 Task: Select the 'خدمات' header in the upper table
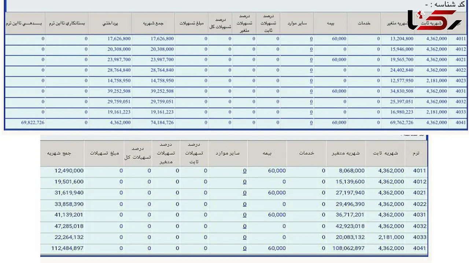[x=364, y=23]
